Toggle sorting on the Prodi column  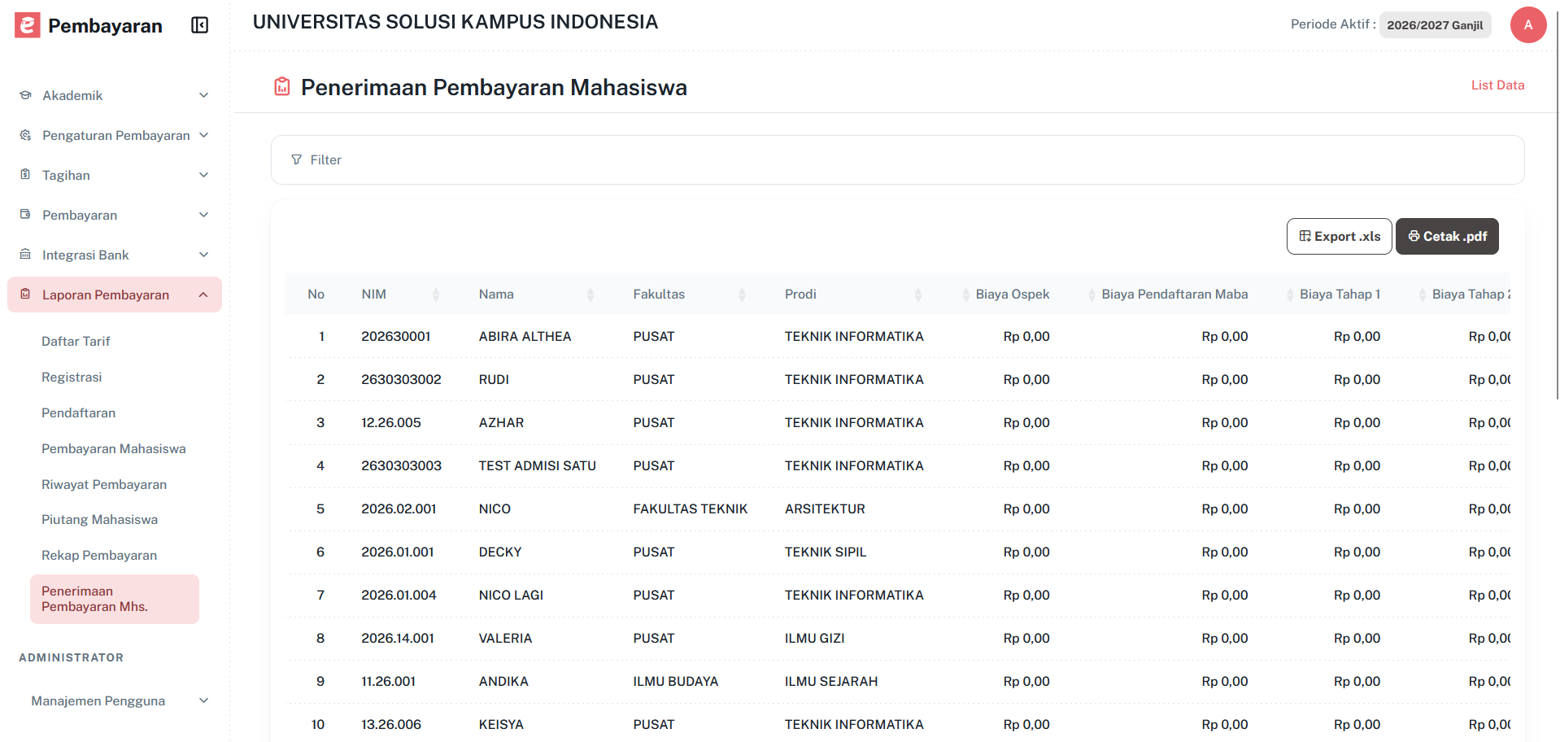918,294
